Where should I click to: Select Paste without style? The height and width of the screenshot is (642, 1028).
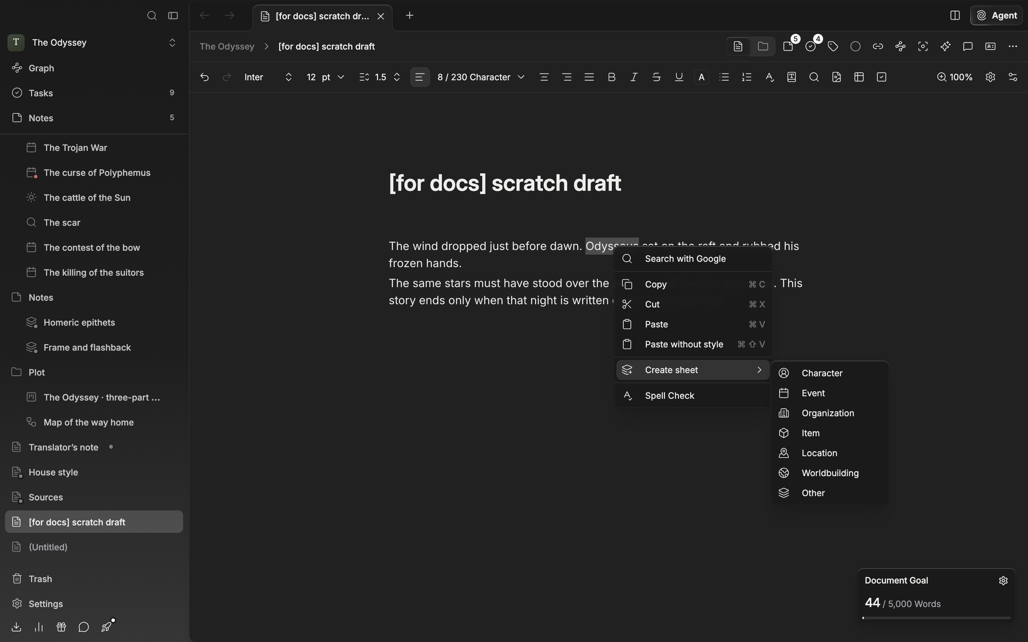coord(693,344)
